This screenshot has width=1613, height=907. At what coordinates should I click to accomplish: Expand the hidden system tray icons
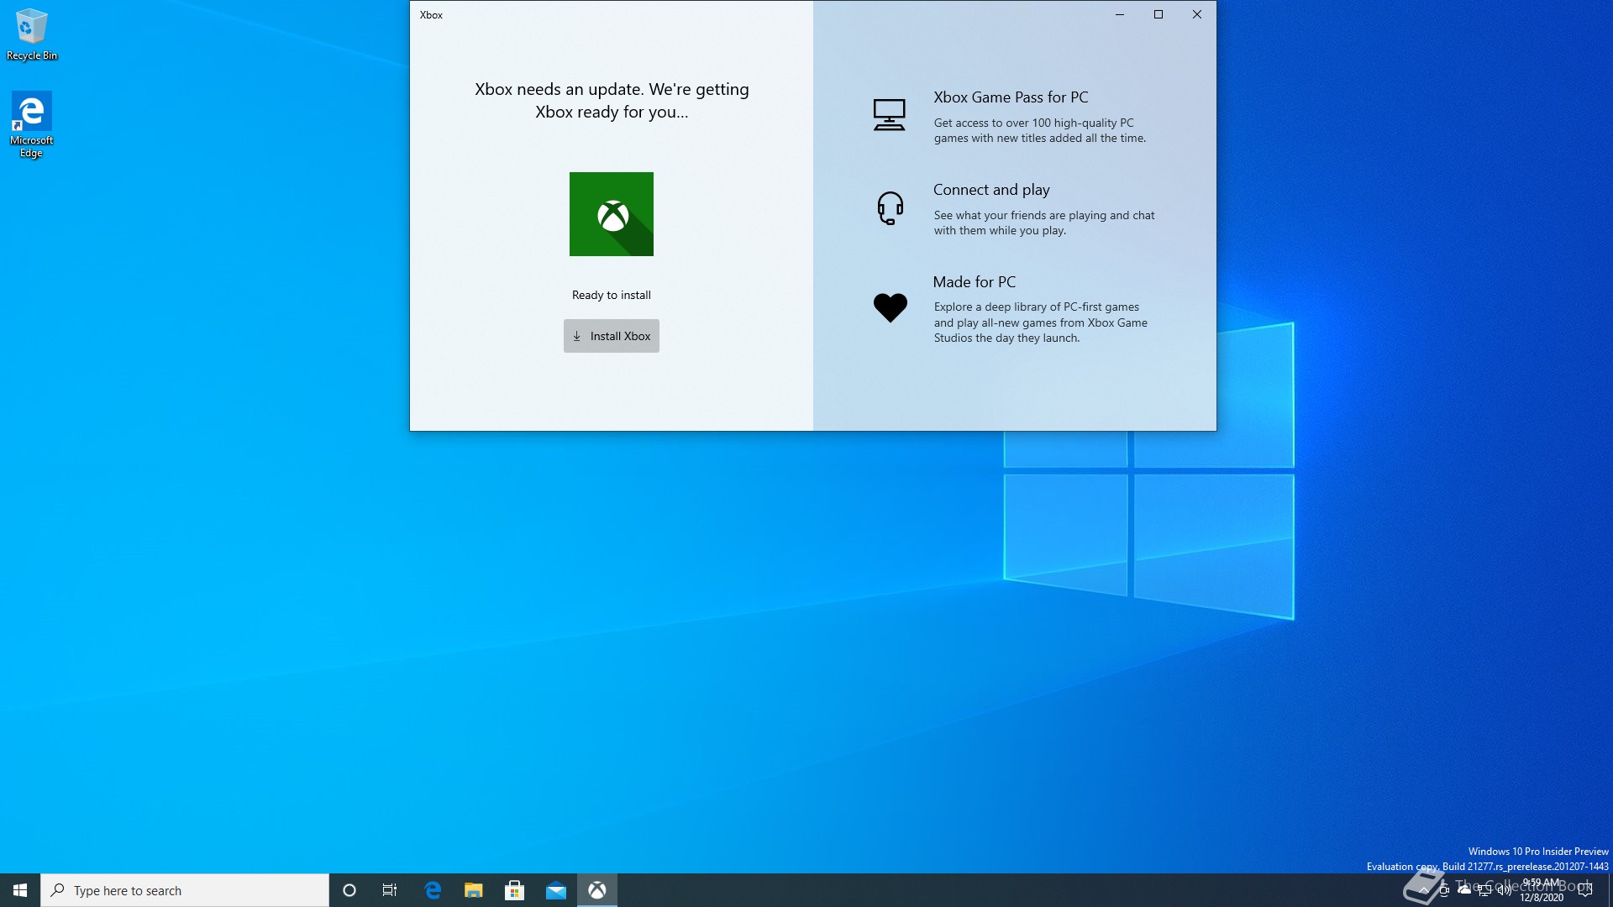tap(1424, 890)
